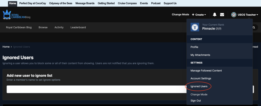261x106 pixels.
Task: Open My Attachments menu entry
Action: [x=200, y=55]
